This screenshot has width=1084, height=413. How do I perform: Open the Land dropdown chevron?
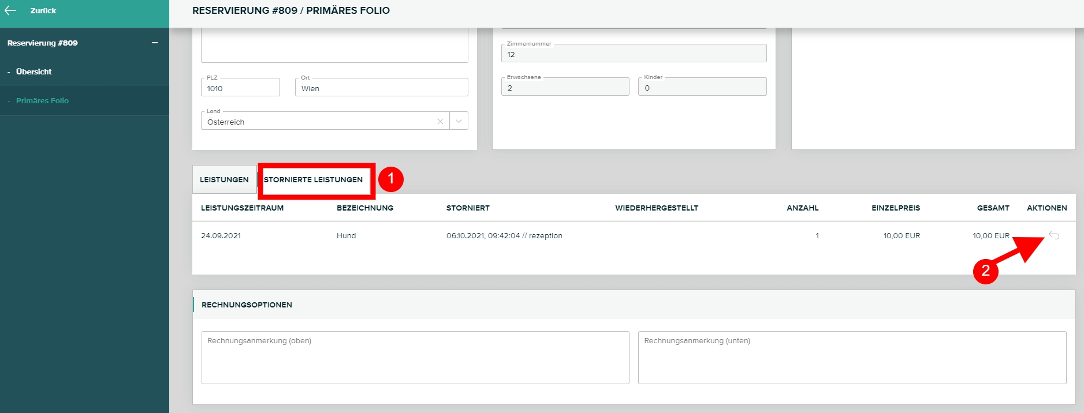[x=459, y=121]
